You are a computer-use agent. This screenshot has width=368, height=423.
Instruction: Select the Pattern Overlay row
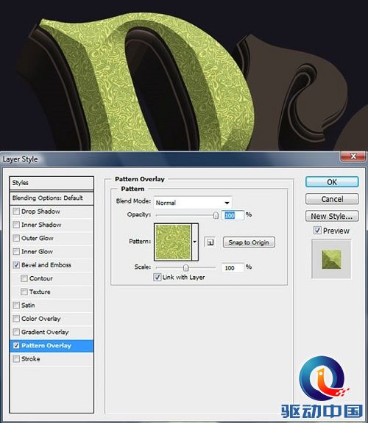coord(52,346)
